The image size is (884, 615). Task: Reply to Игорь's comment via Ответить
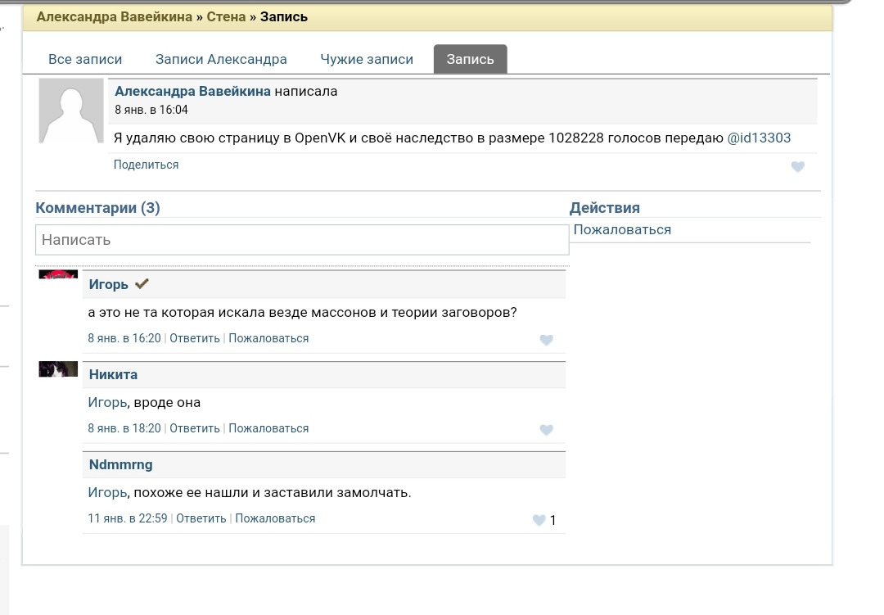click(195, 338)
